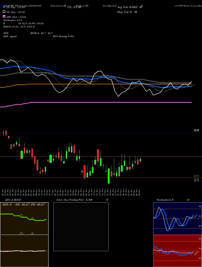
Task: Click the 'Stochastics: 61.8' reading
Action: 13,20
